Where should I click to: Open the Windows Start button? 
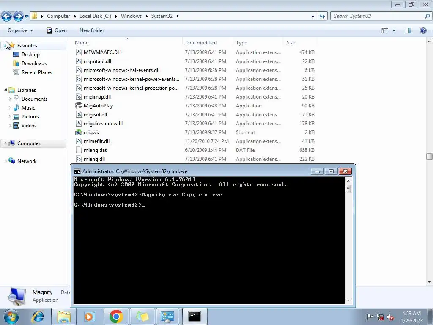(11, 317)
